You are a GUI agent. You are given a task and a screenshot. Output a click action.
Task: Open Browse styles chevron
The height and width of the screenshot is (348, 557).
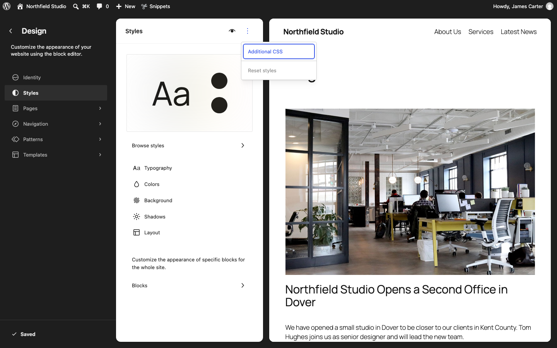click(x=243, y=145)
